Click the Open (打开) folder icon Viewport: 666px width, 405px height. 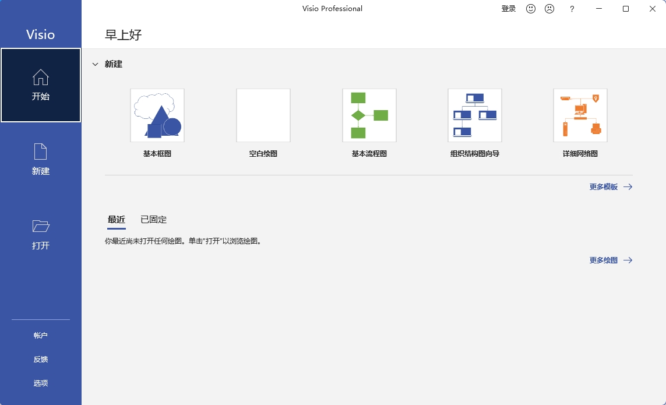tap(41, 226)
